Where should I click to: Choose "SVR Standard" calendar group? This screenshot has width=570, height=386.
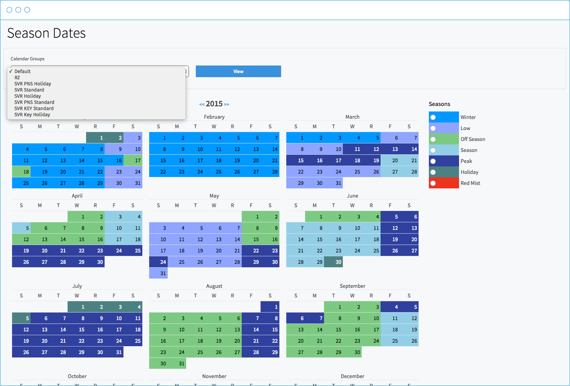28,90
